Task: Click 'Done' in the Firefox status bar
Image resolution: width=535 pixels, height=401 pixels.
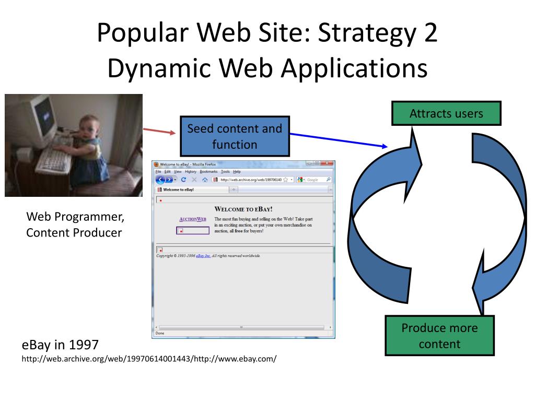Action: (x=160, y=334)
